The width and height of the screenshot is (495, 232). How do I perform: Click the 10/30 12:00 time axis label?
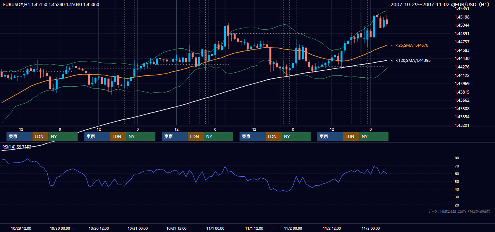tap(99, 228)
